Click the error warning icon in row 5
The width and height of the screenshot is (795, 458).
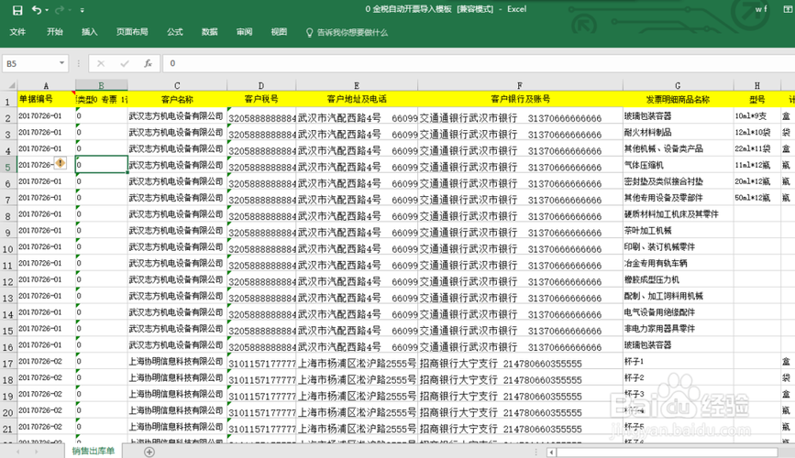[x=61, y=163]
